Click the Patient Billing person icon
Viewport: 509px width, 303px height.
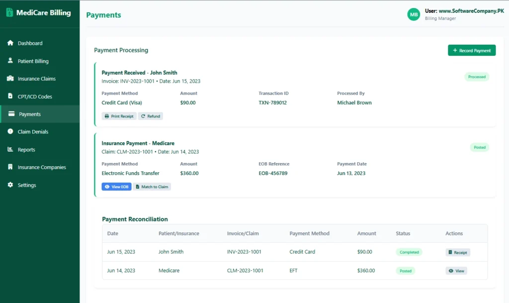point(10,61)
